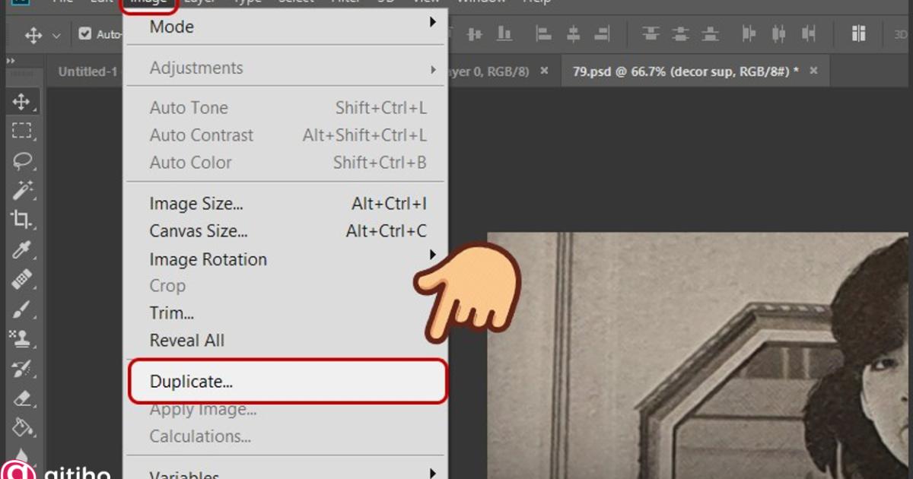Click the Adjustments menu entry
913x479 pixels.
(x=285, y=68)
